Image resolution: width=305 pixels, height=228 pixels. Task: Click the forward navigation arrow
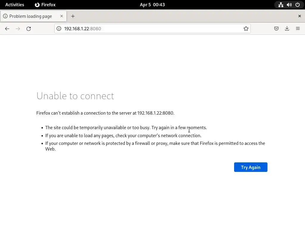coord(18,28)
